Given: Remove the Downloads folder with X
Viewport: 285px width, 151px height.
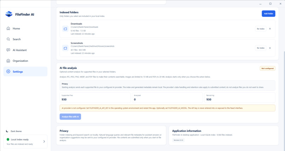Looking at the screenshot, I should 270,29.
